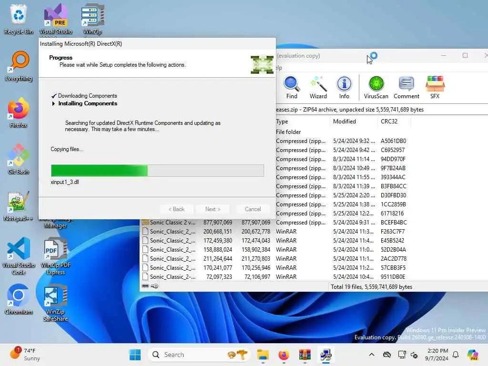
Task: Click the Next button in DirectX setup
Action: (x=213, y=209)
